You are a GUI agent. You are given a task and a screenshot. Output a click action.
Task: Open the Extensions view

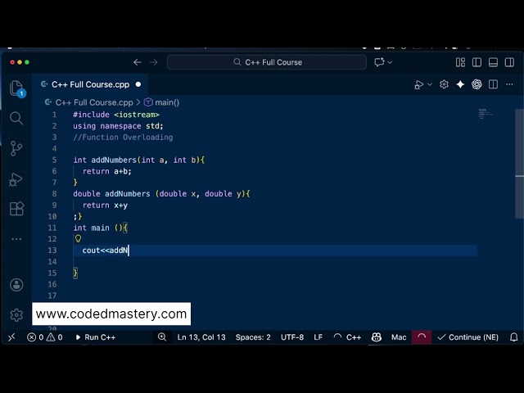tap(16, 209)
